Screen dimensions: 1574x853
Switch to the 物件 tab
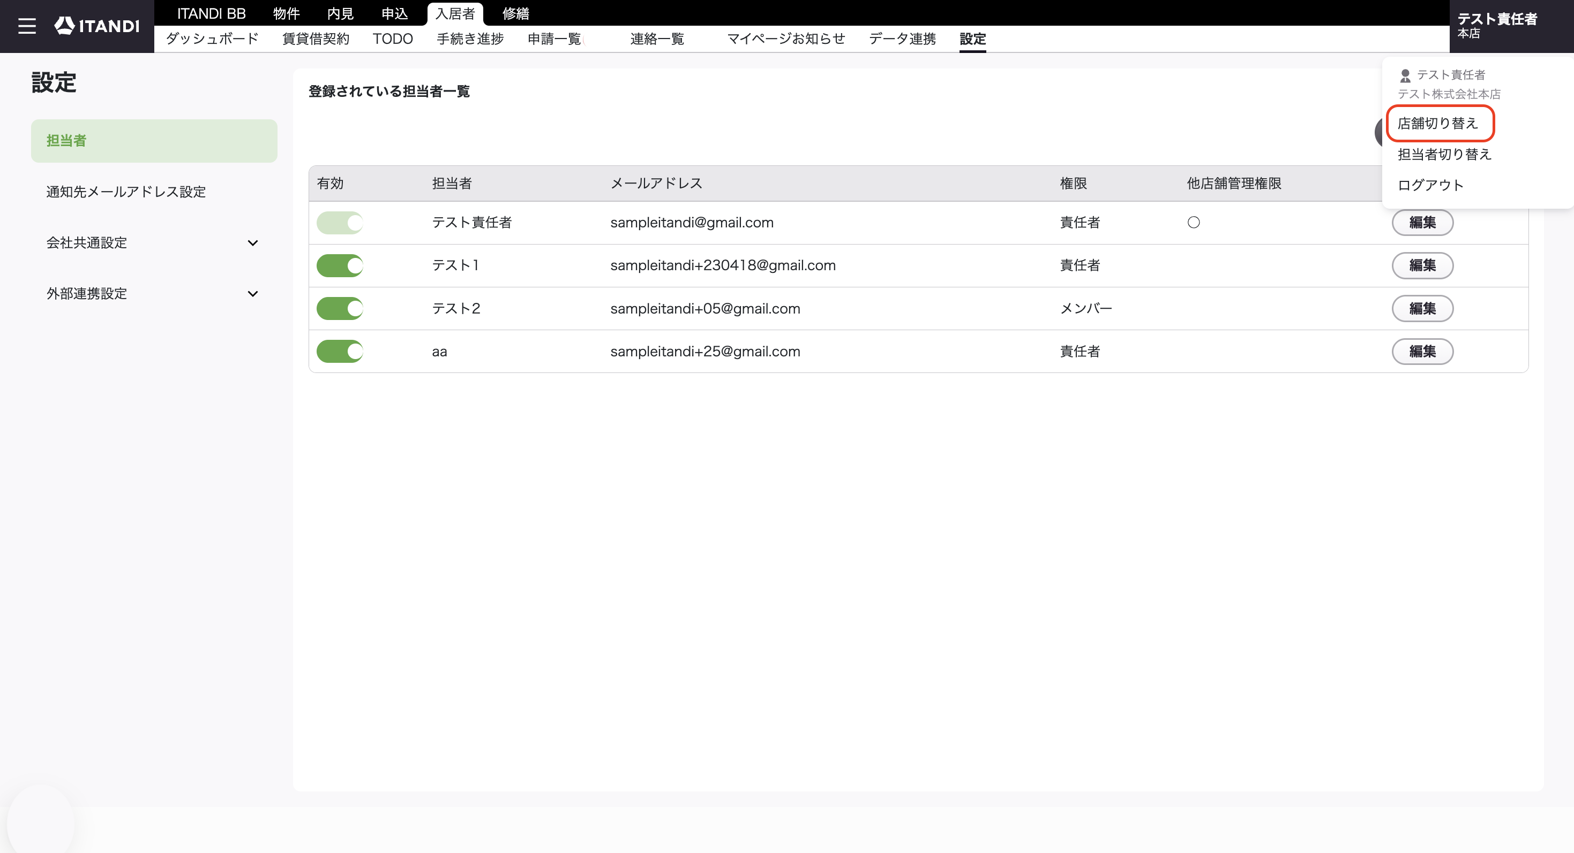286,13
